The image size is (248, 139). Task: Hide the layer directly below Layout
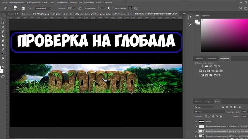click(196, 126)
